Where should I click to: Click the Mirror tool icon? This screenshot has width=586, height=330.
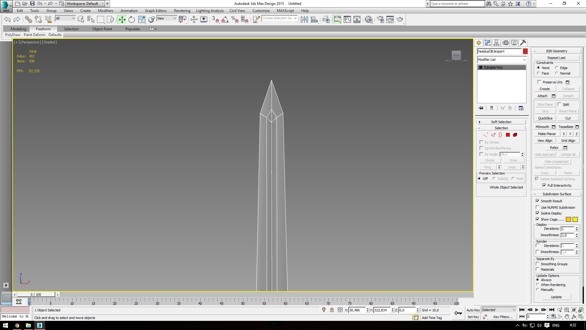(304, 20)
